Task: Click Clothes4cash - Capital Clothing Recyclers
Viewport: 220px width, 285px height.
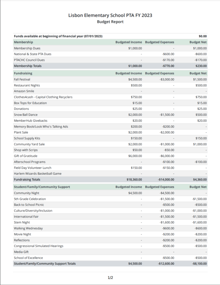Action: [43, 97]
